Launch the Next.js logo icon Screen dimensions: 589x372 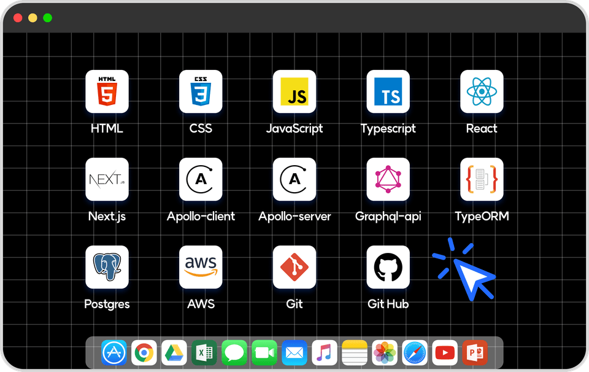(x=107, y=179)
